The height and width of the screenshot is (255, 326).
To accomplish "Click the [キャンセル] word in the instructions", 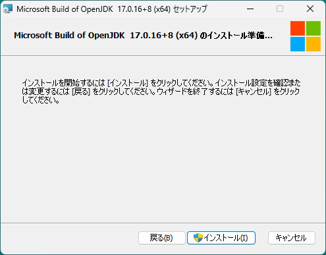I will (254, 92).
